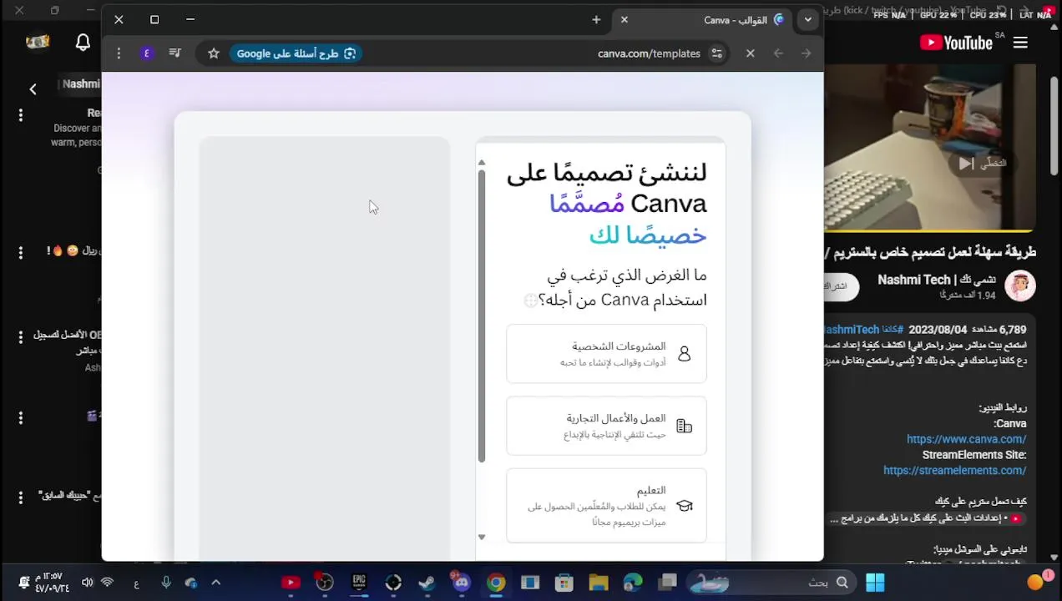The height and width of the screenshot is (601, 1062).
Task: Open Microsoft Edge from the taskbar
Action: pos(633,583)
